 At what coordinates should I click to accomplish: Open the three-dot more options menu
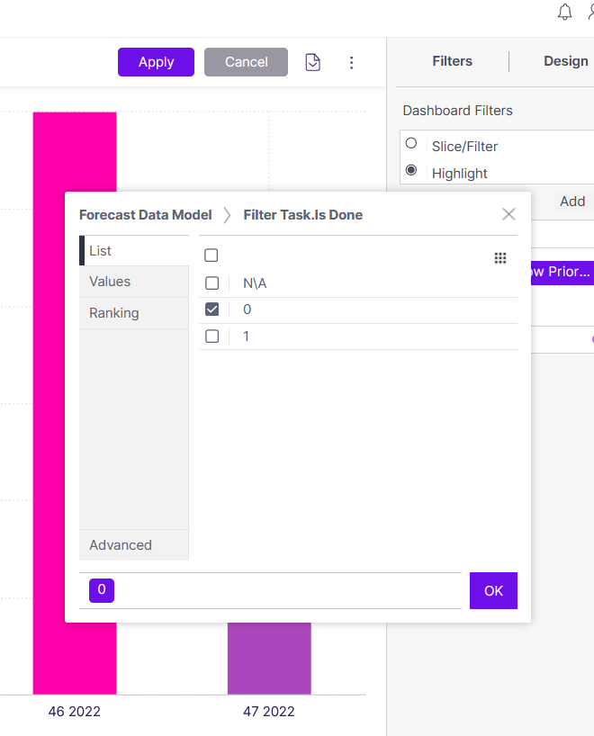[351, 62]
